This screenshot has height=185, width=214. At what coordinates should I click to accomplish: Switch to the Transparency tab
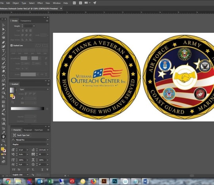coord(26,21)
